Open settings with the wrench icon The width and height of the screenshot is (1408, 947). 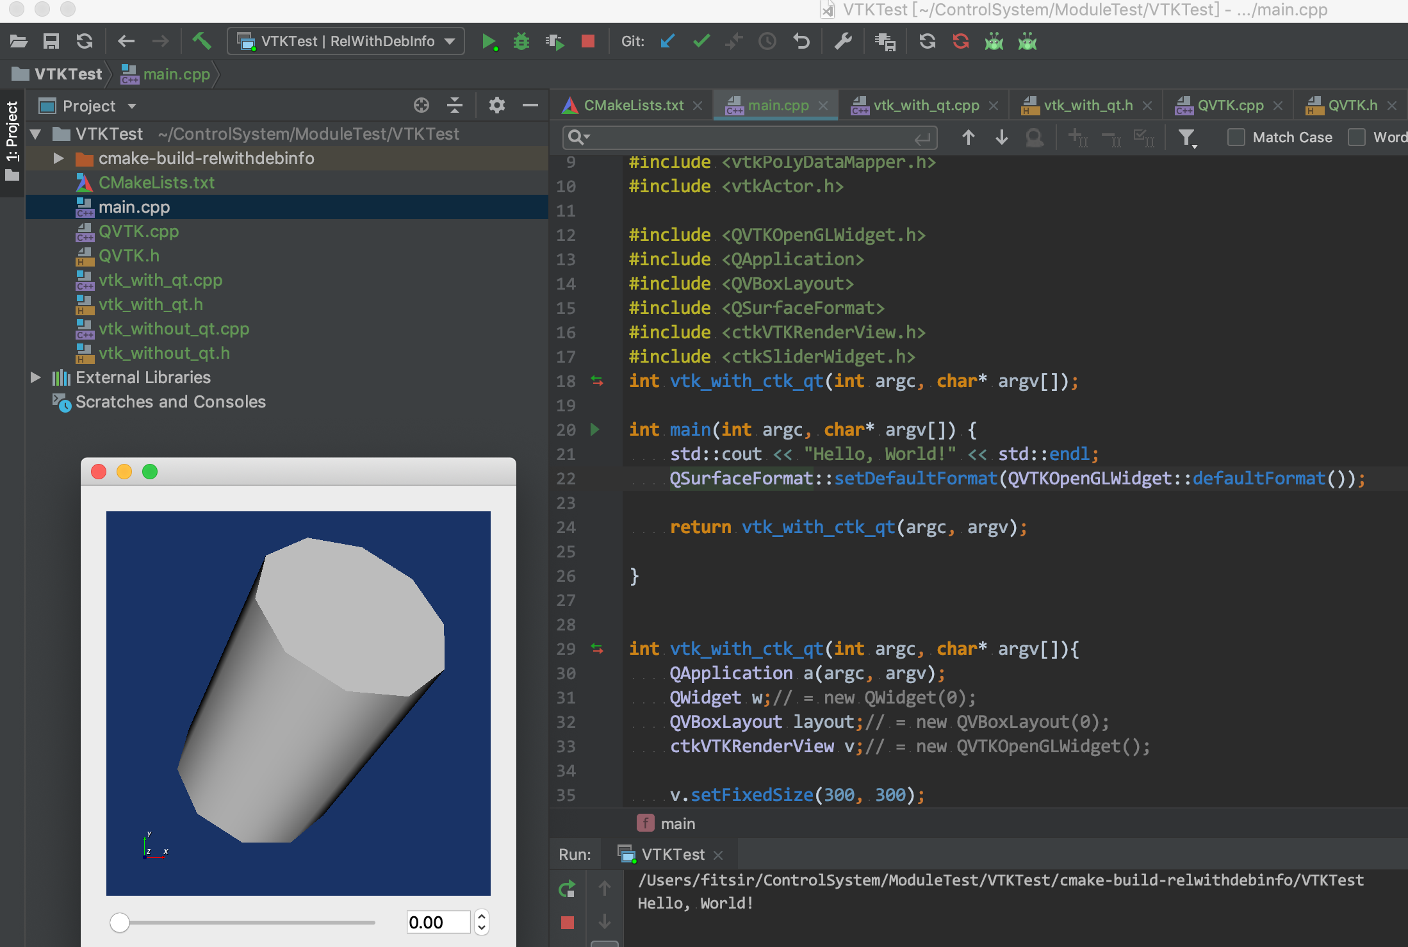(843, 42)
